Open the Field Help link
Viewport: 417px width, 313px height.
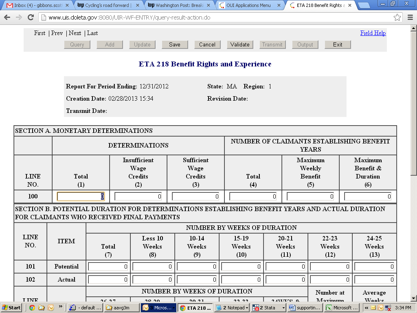[x=373, y=33]
